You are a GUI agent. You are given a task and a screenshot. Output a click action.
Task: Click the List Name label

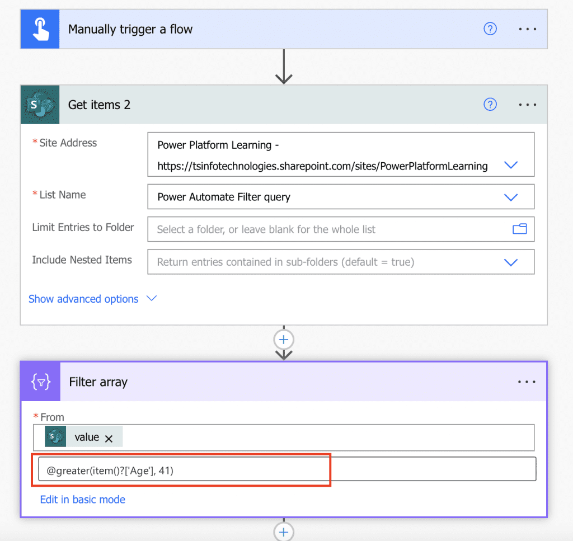pyautogui.click(x=63, y=195)
